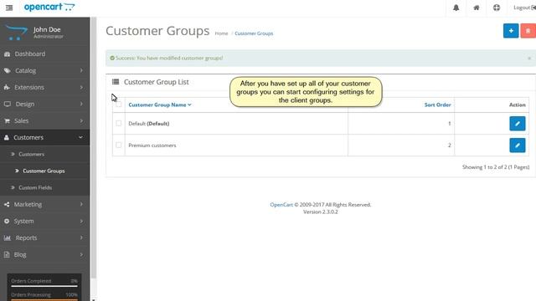Screen dimensions: 536x301
Task: Click the Home breadcrumb link
Action: pos(221,33)
